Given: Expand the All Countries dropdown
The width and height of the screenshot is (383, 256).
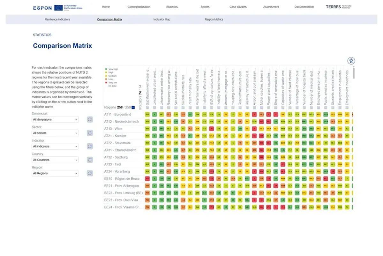Looking at the screenshot, I should 55,160.
